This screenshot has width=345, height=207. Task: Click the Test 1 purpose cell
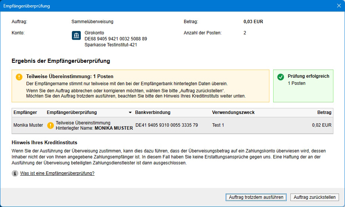click(218, 125)
